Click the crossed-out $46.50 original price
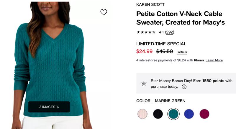This screenshot has height=129, width=236. (165, 52)
